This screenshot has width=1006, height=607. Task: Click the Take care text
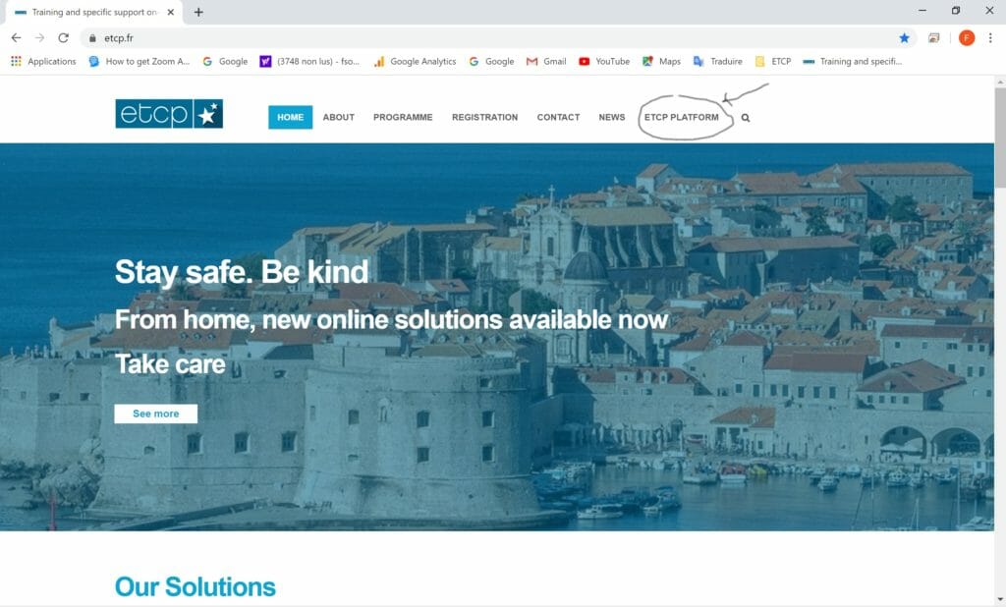[170, 363]
